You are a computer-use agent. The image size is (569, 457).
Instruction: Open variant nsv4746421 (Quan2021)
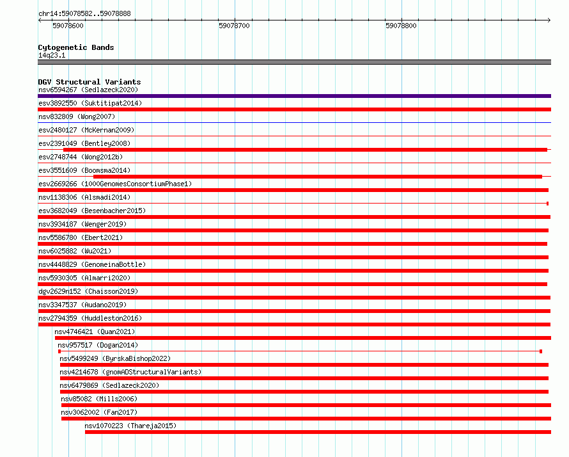coord(95,332)
